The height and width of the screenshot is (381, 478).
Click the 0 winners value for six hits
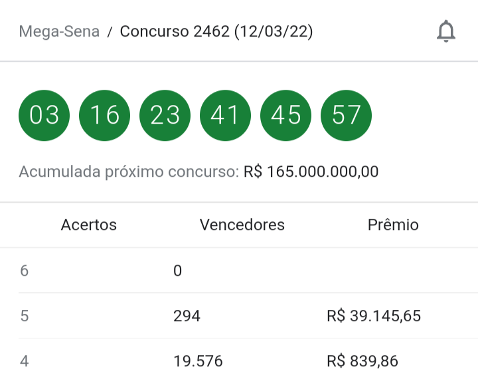tap(178, 271)
